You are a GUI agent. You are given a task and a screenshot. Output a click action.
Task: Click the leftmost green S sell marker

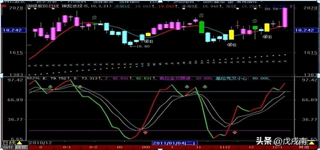coord(94,18)
